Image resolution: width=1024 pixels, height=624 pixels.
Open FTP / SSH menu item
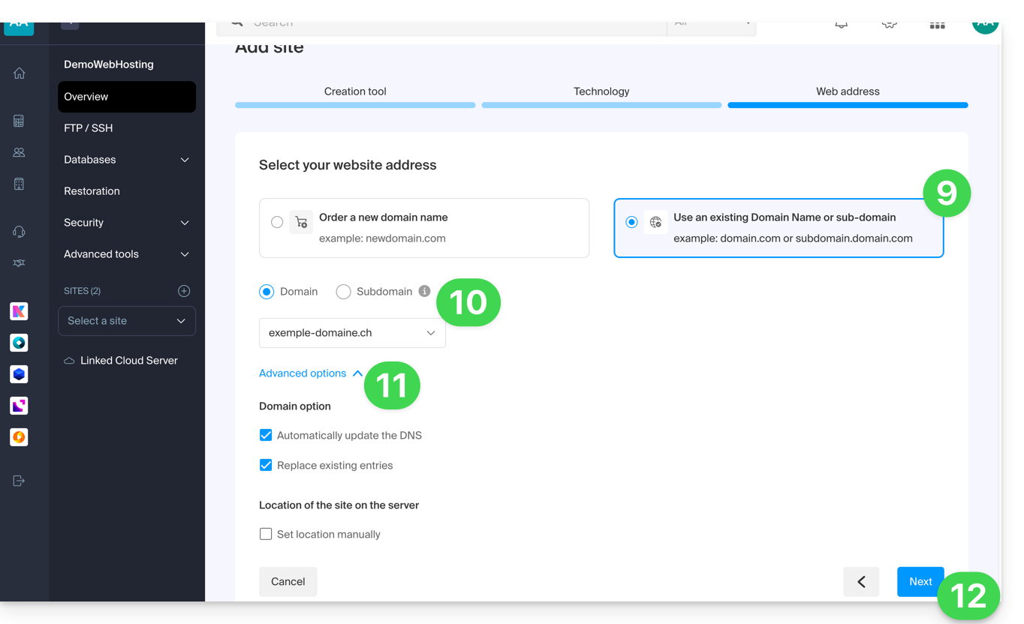click(x=89, y=128)
